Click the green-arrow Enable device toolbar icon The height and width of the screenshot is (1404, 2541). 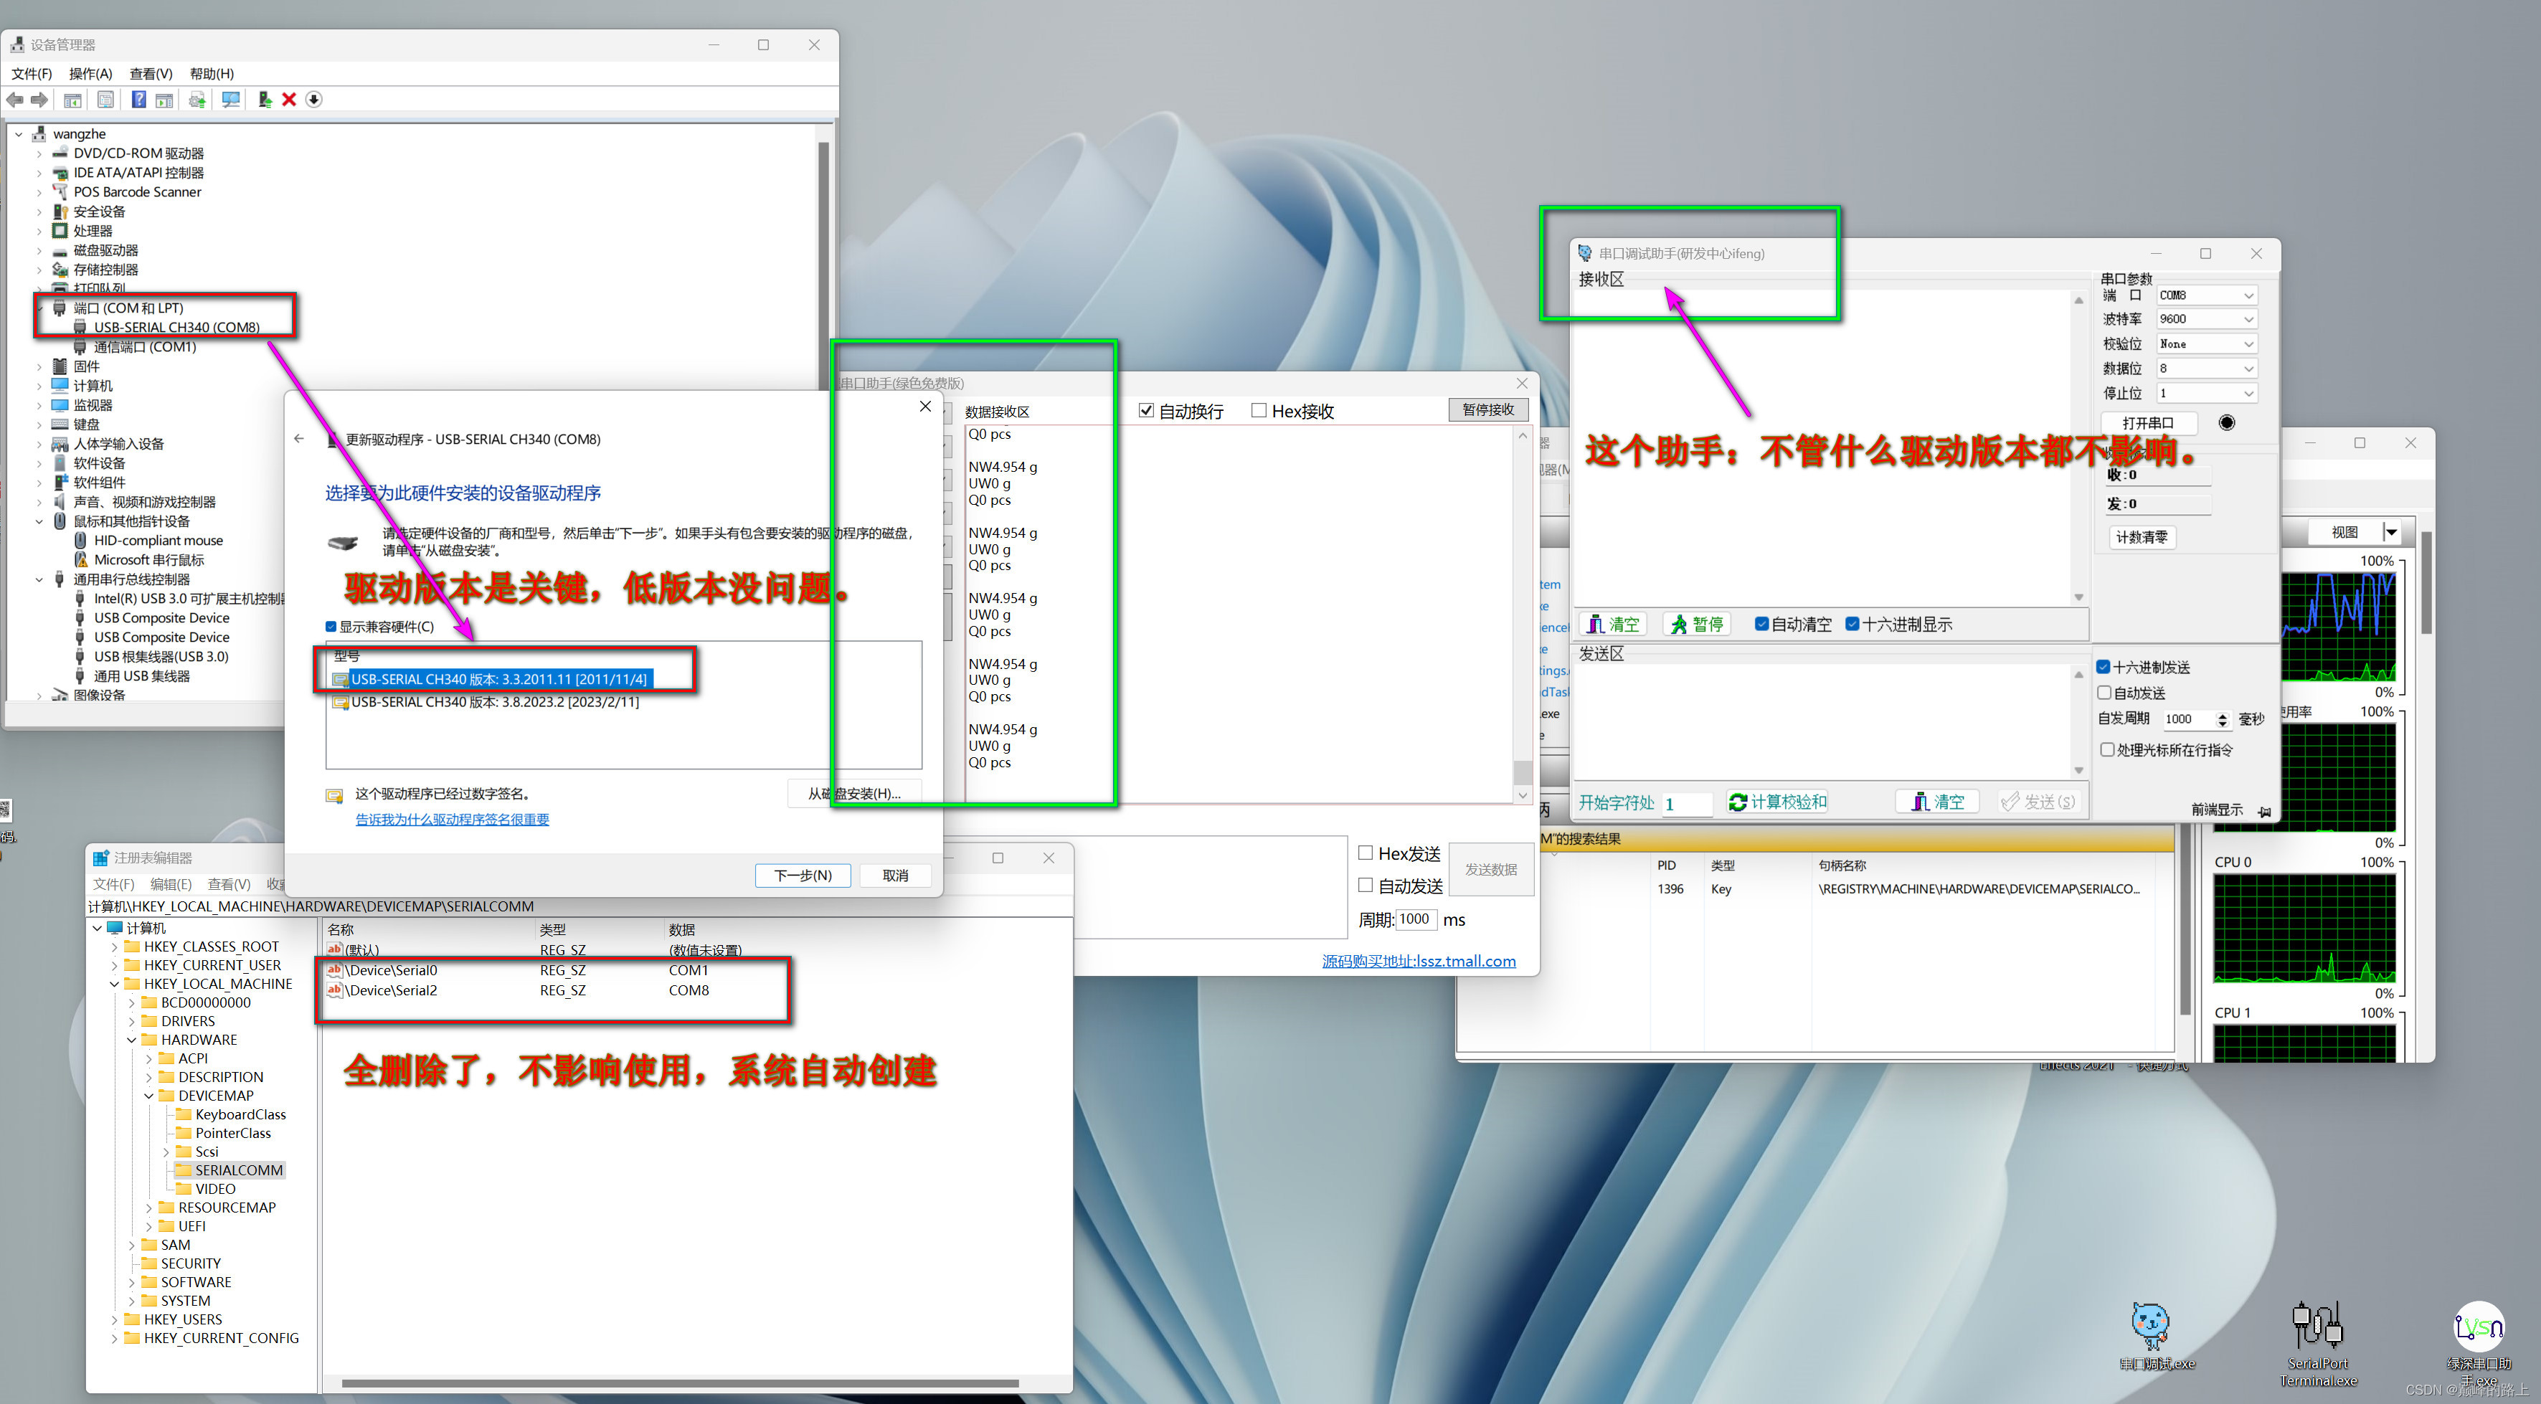point(265,100)
